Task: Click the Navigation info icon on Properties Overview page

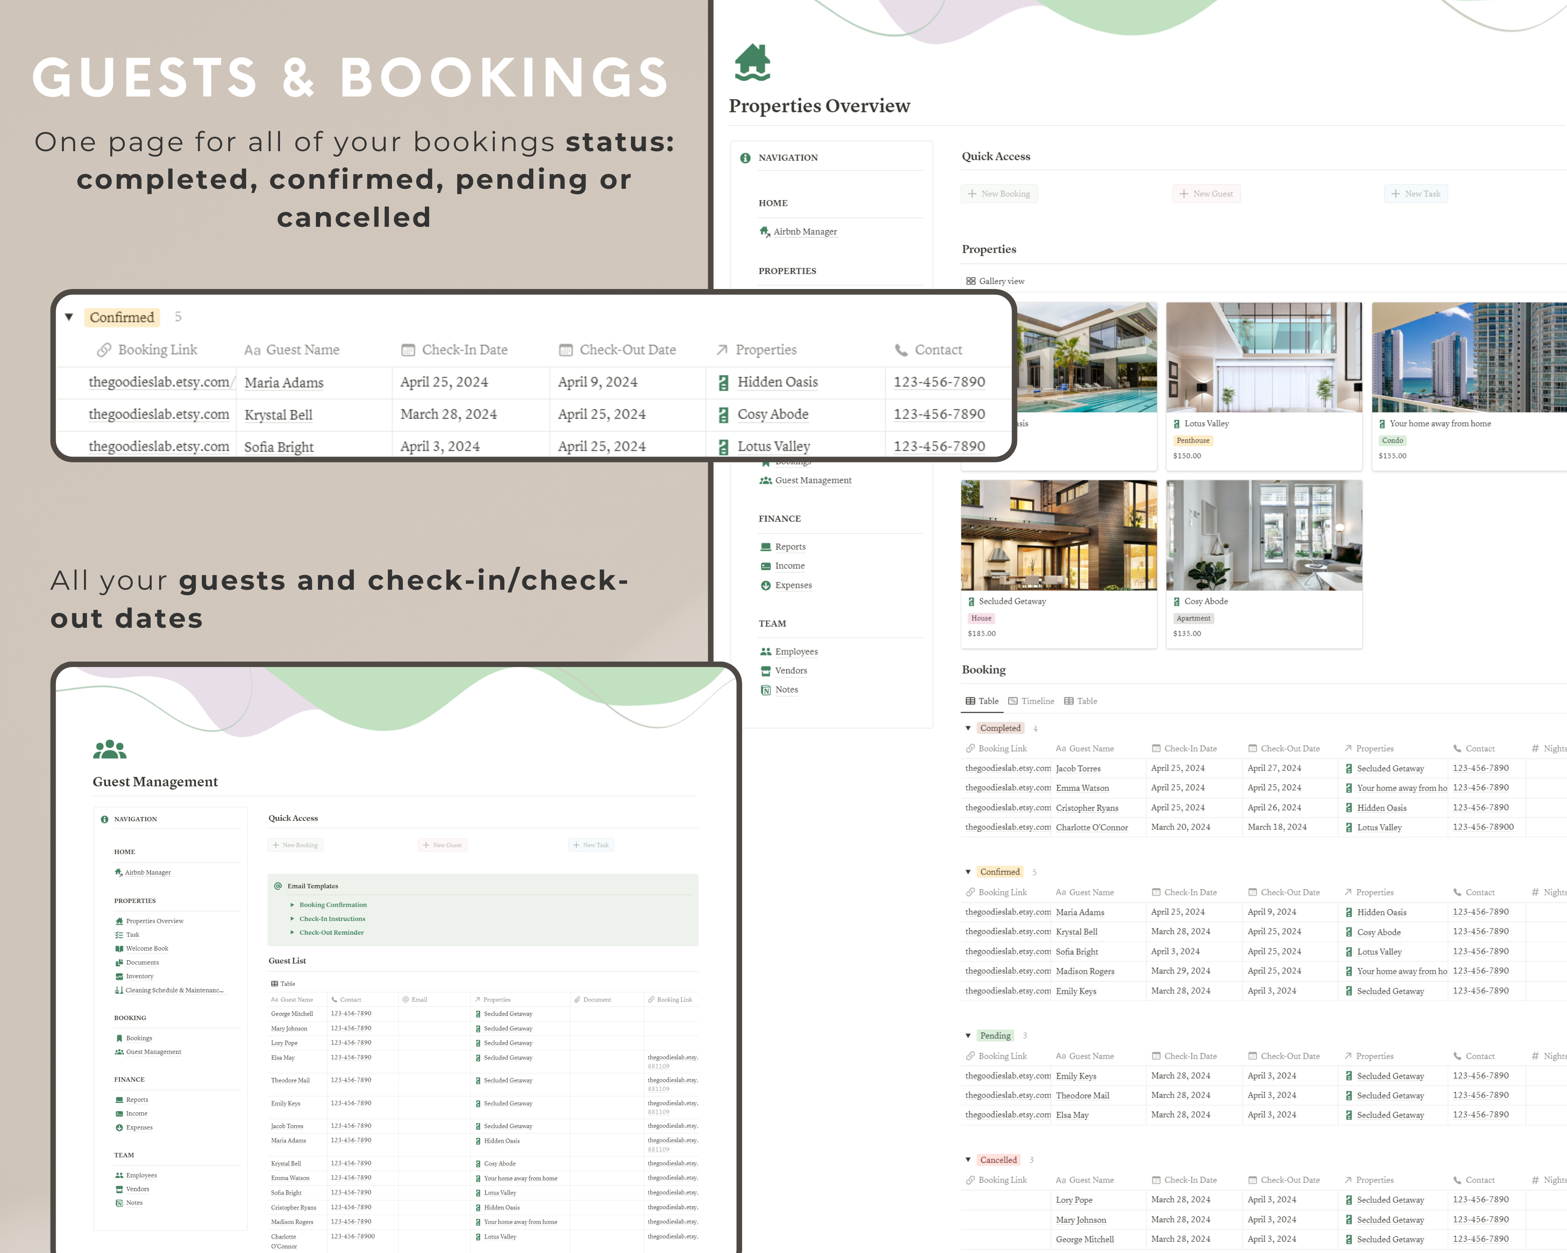Action: [745, 157]
